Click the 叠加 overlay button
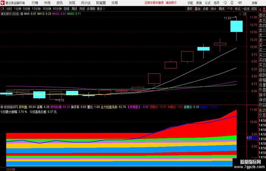This screenshot has height=171, width=266. click(198, 9)
